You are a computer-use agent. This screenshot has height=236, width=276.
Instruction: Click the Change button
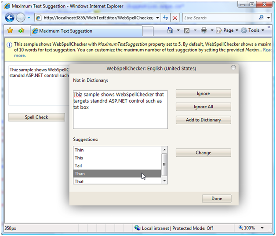(x=203, y=153)
